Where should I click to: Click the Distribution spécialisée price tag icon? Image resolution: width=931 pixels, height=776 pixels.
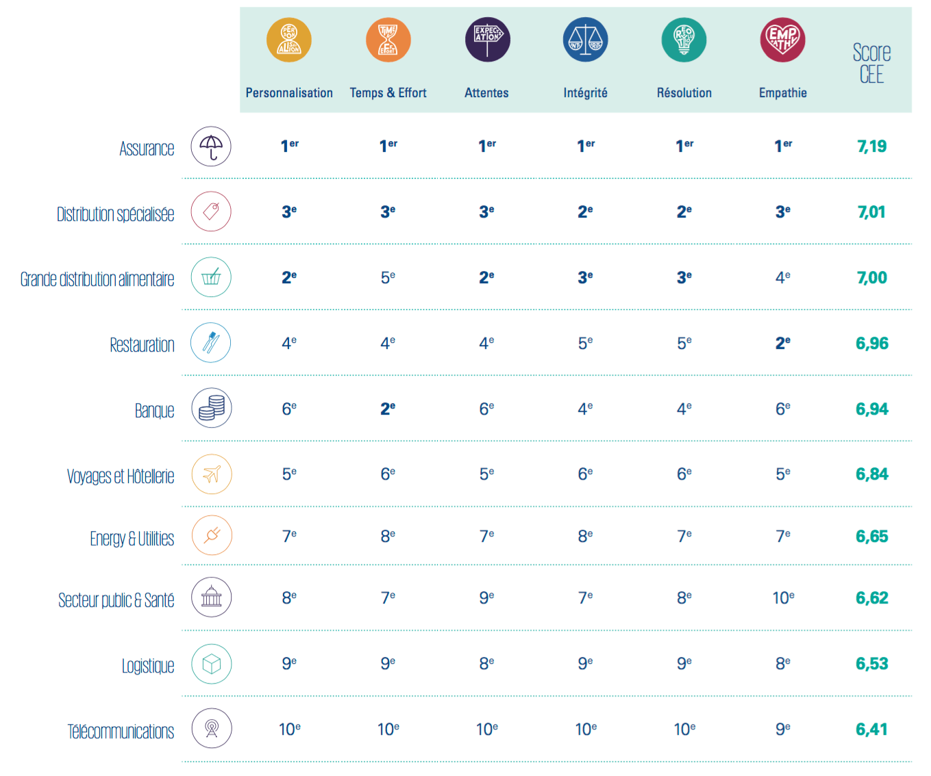click(x=211, y=211)
